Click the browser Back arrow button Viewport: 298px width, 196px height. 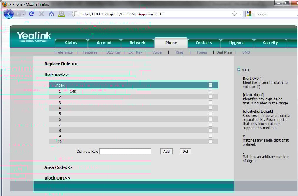click(x=9, y=14)
